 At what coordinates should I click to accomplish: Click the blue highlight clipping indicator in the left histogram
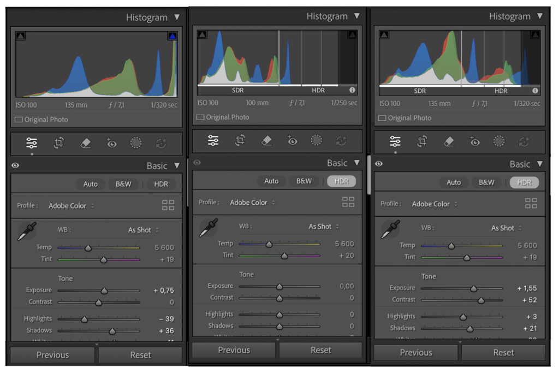click(x=173, y=37)
